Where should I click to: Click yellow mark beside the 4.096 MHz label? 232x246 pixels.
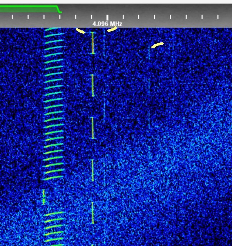[112, 29]
